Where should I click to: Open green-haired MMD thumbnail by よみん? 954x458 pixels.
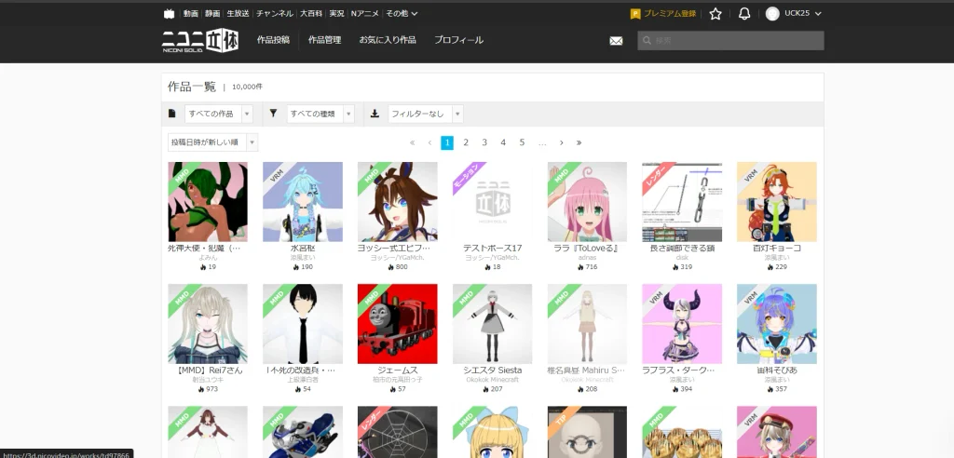coord(208,202)
